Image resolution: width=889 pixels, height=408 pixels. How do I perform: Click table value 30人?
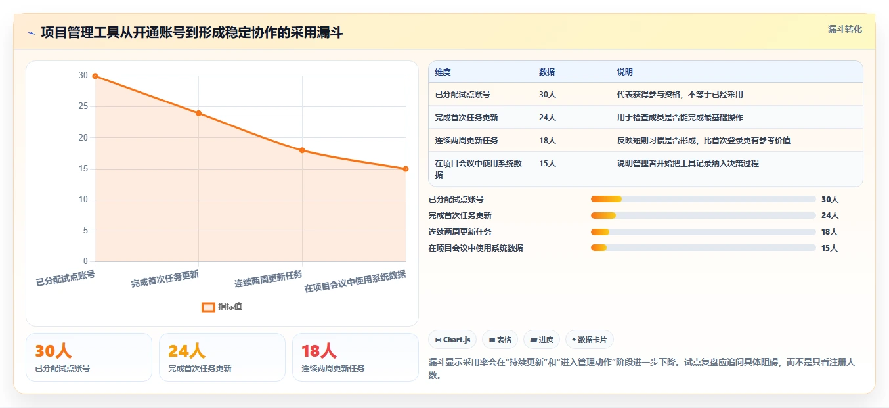tap(548, 95)
